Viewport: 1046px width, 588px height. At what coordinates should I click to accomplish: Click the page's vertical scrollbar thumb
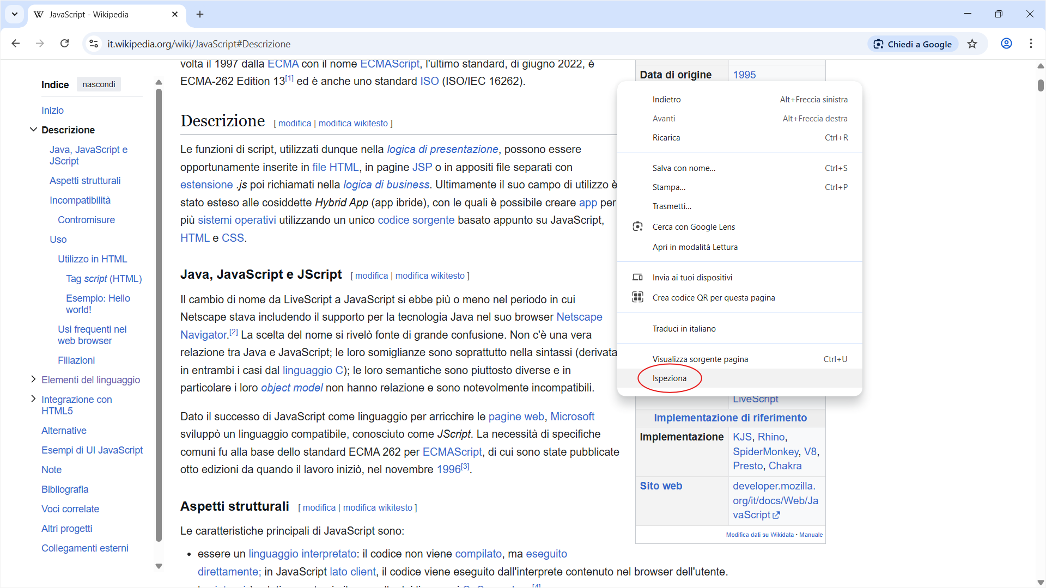point(1041,85)
